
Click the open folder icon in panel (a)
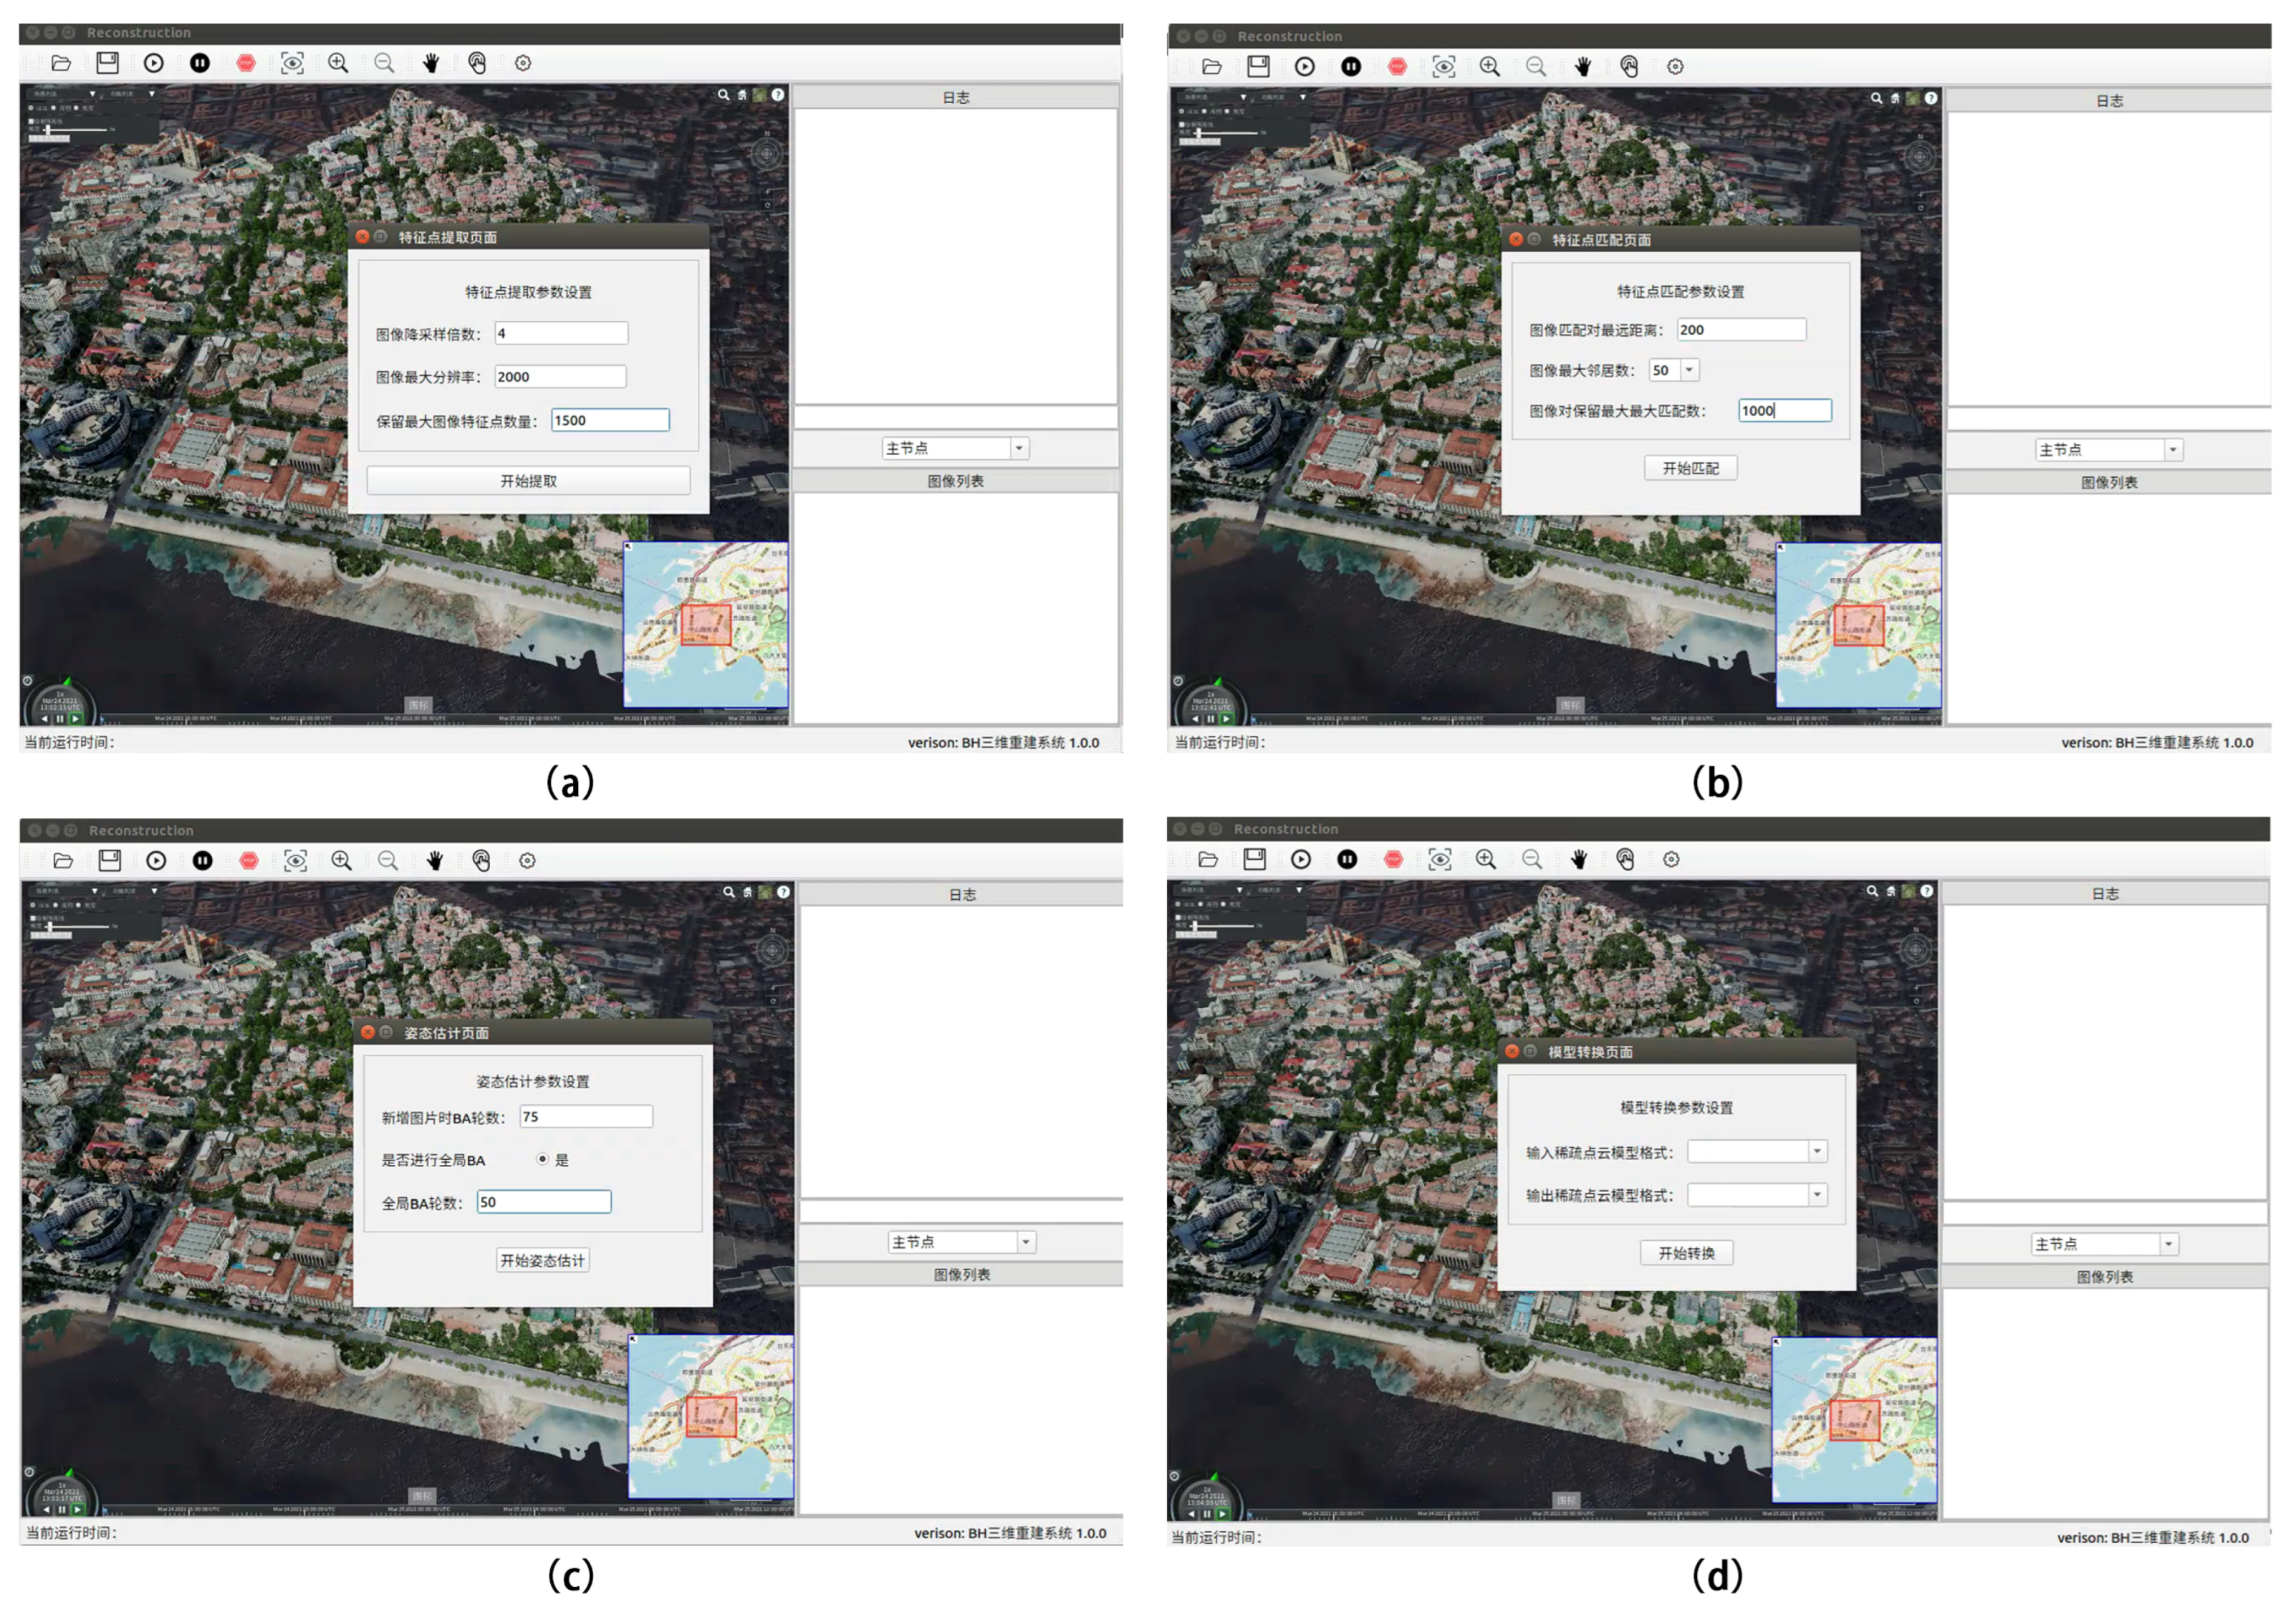(61, 63)
